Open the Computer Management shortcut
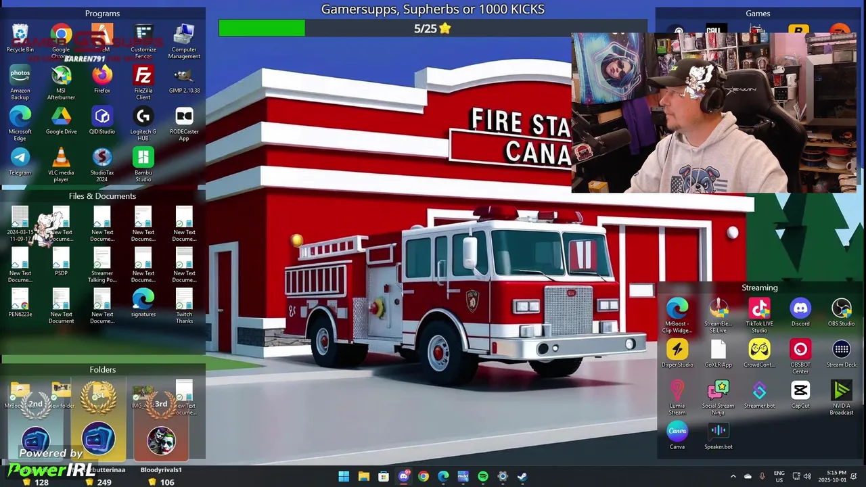866x487 pixels. point(184,42)
